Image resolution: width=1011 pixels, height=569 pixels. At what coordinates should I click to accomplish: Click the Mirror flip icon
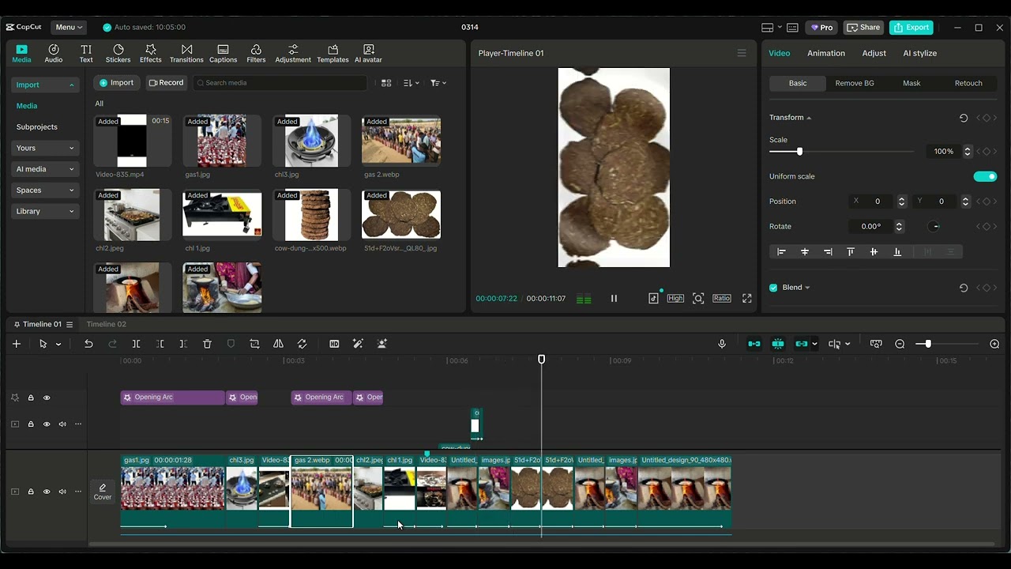[x=278, y=344]
